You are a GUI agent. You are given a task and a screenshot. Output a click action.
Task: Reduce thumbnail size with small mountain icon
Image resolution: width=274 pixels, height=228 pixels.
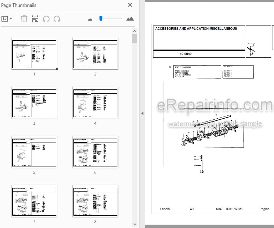(90, 19)
